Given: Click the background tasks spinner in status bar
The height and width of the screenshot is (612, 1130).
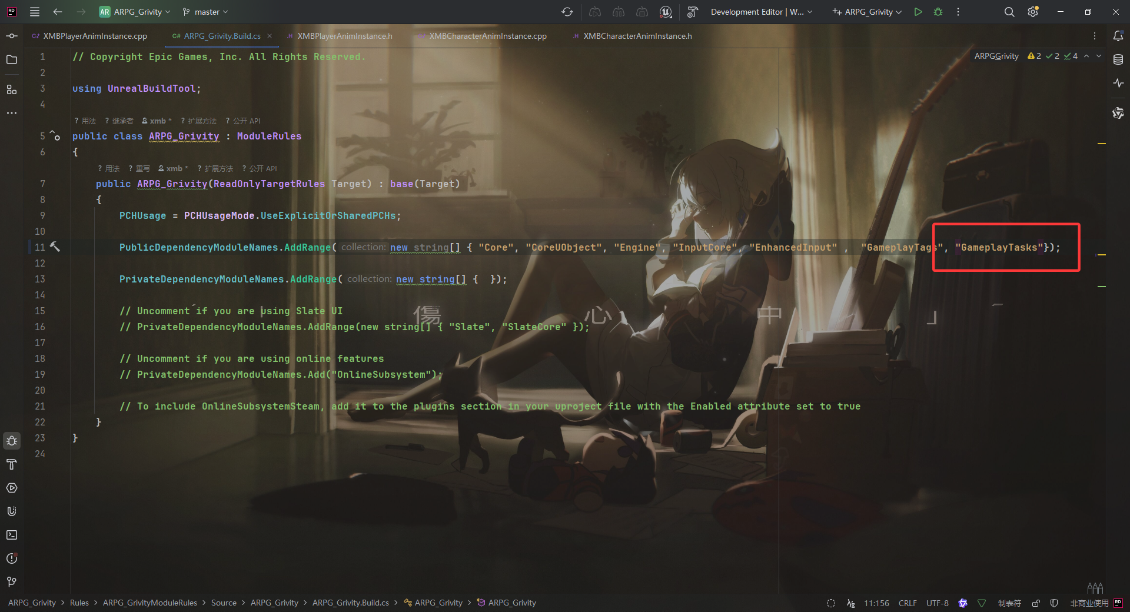Looking at the screenshot, I should tap(831, 603).
